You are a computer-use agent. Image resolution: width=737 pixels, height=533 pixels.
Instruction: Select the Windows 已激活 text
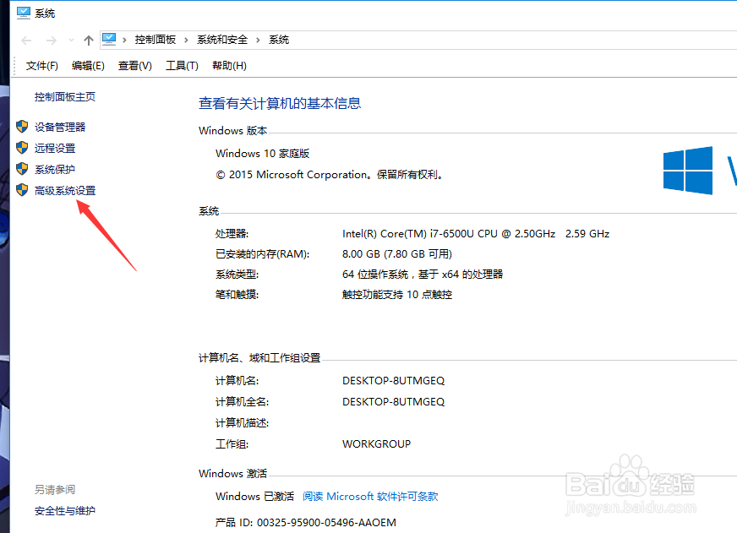(x=254, y=497)
